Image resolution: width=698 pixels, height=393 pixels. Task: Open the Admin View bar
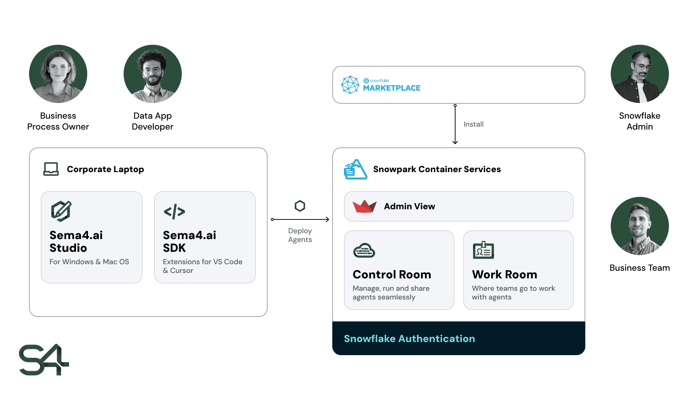(x=459, y=206)
